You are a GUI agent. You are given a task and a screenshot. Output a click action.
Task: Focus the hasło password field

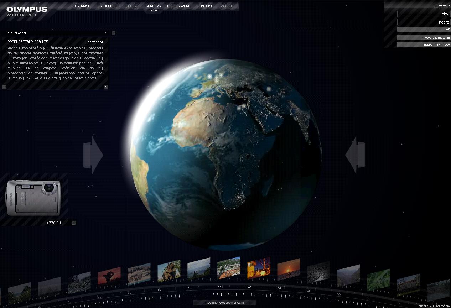tap(424, 22)
